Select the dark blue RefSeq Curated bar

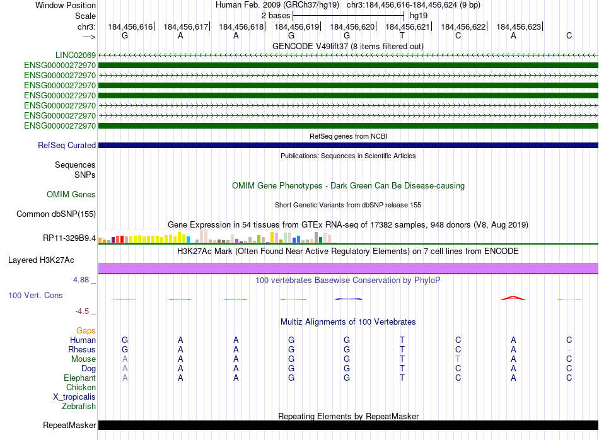pyautogui.click(x=347, y=146)
